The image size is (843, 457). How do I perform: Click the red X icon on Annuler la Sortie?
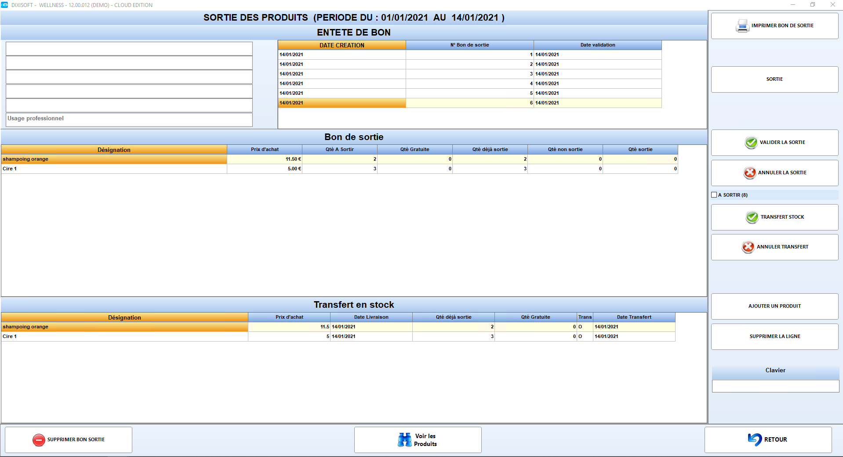tap(750, 173)
